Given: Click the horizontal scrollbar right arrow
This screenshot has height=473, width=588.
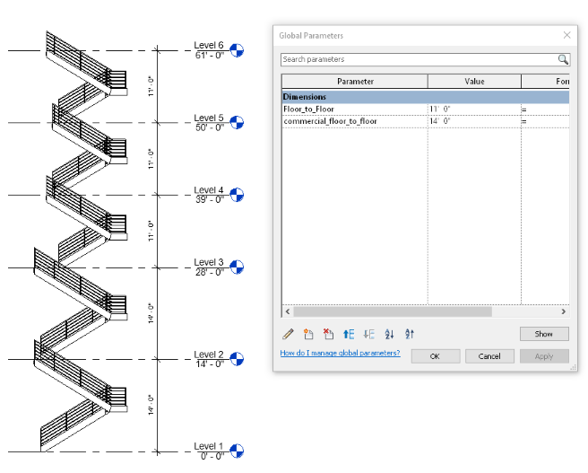Looking at the screenshot, I should (x=564, y=311).
